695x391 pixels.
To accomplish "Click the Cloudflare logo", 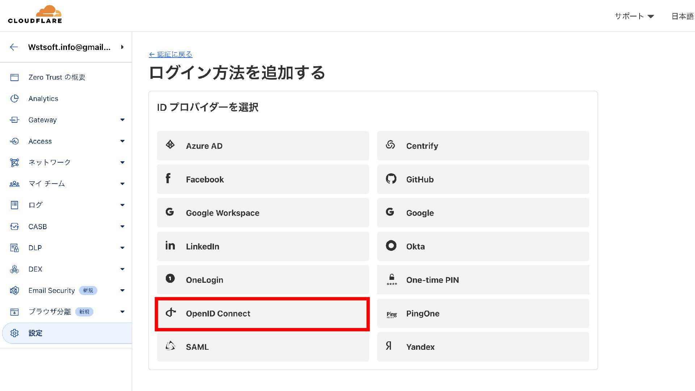I will click(35, 15).
